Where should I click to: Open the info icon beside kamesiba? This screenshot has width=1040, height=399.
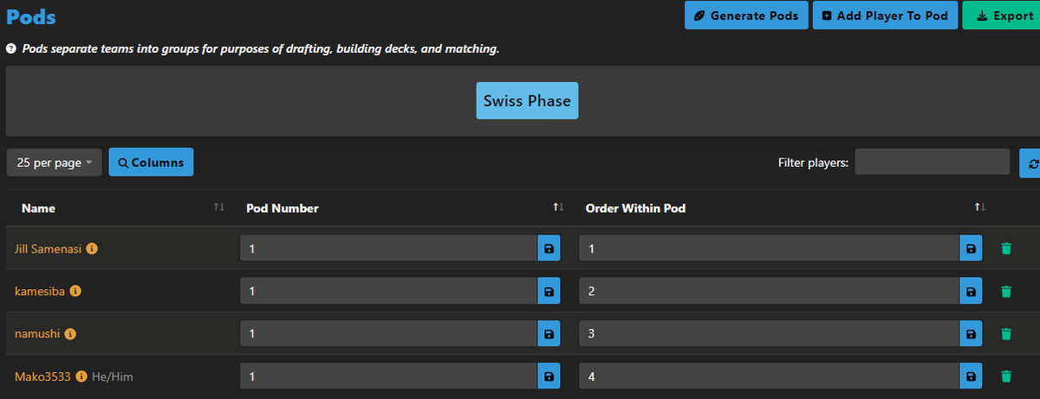[75, 291]
